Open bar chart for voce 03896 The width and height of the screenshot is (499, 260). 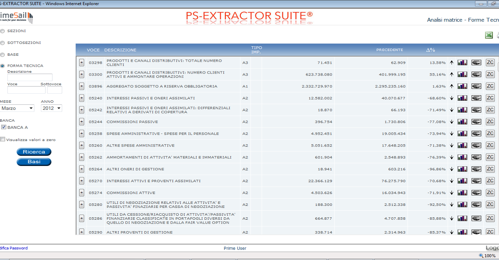[x=462, y=86]
